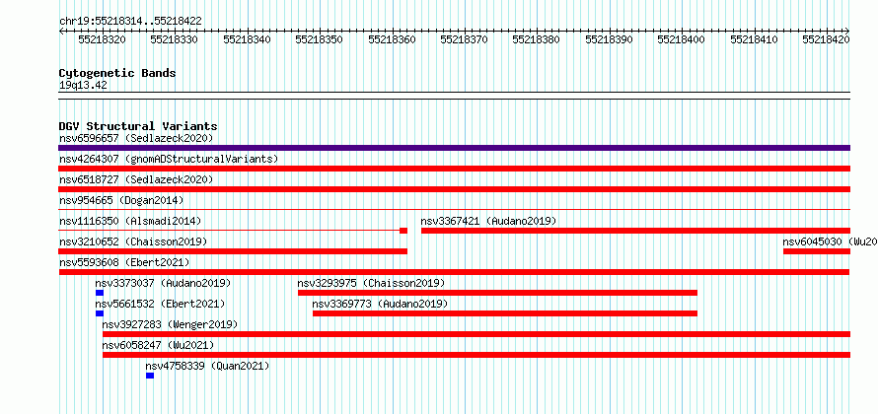Click ruler position 55218340
Image resolution: width=878 pixels, height=414 pixels.
[247, 39]
